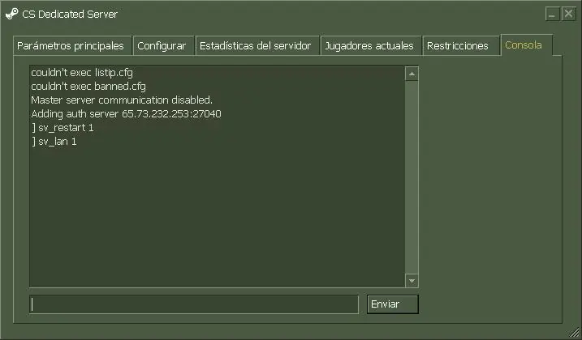Click the window resize grip corner
The width and height of the screenshot is (582, 340).
click(575, 332)
